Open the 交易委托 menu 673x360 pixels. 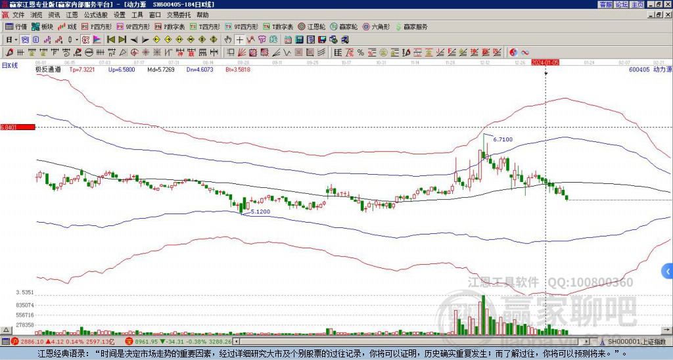tap(179, 15)
